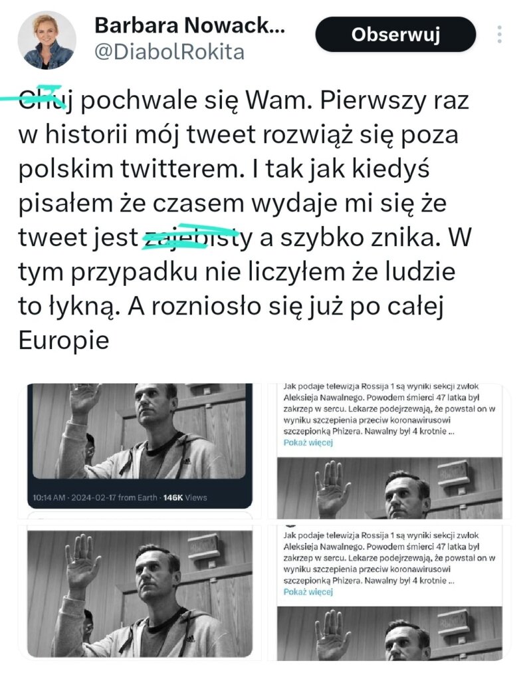Click the 146K Views counter
The width and height of the screenshot is (529, 681).
coord(185,497)
